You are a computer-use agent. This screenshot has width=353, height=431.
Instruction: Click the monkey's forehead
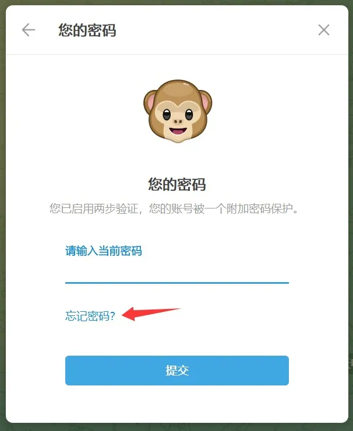(x=178, y=91)
